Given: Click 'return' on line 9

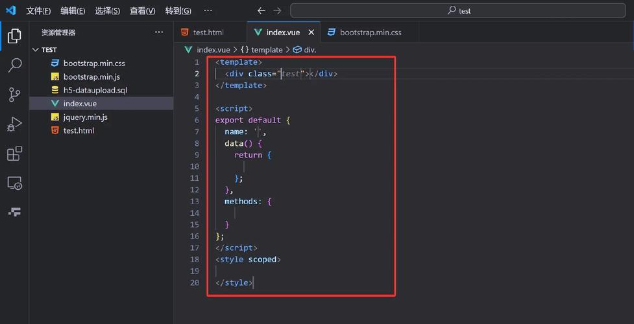Looking at the screenshot, I should (x=249, y=155).
